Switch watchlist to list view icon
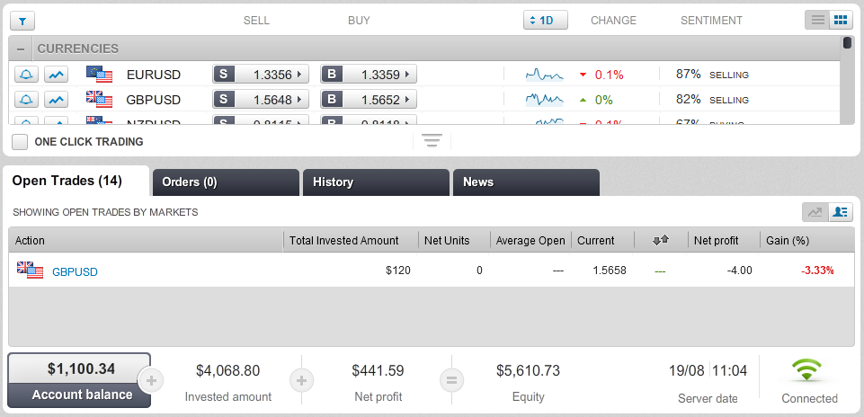 818,21
